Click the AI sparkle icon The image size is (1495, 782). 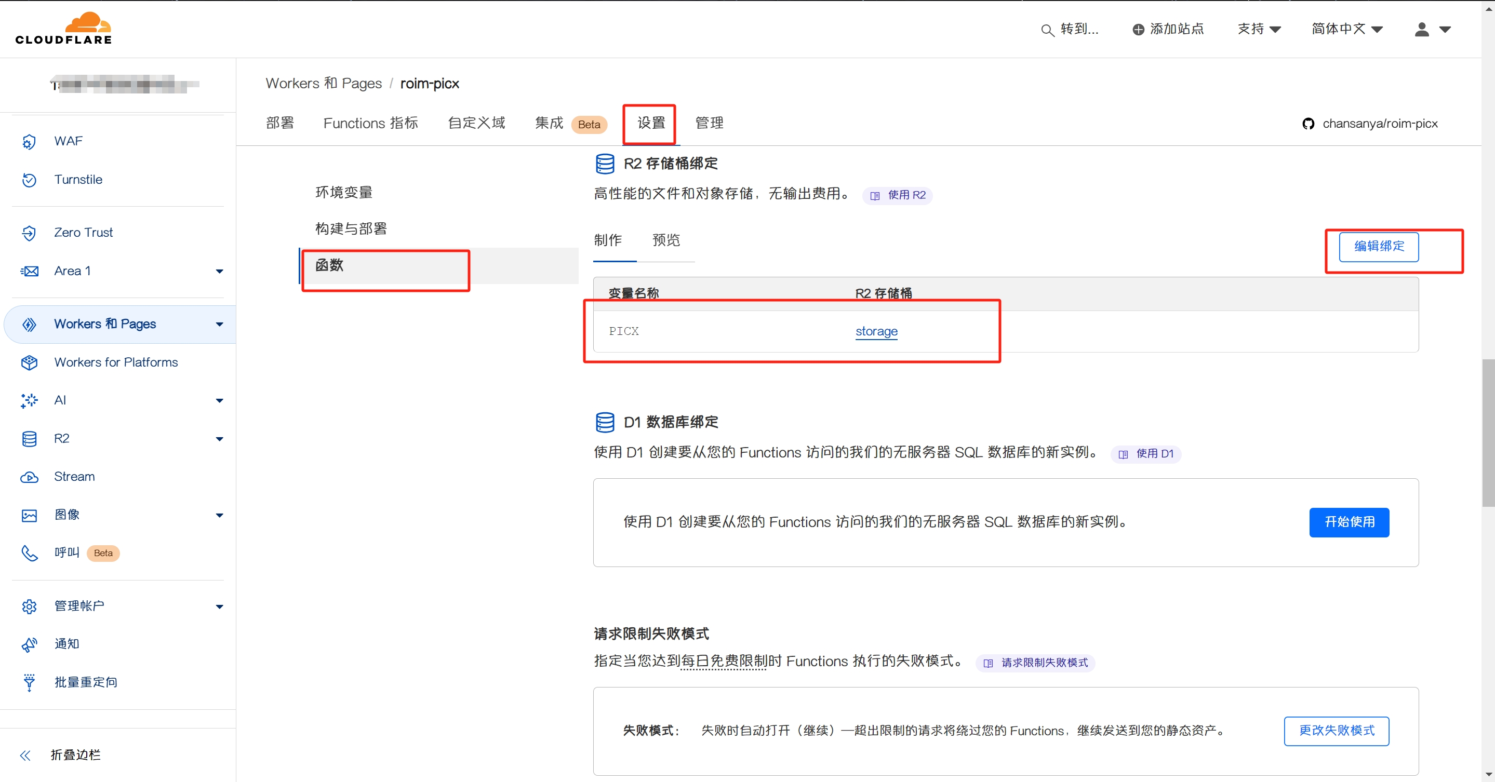click(29, 400)
